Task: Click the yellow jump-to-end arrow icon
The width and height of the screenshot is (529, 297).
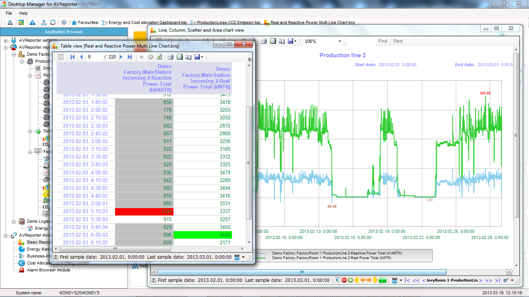Action: point(375,280)
